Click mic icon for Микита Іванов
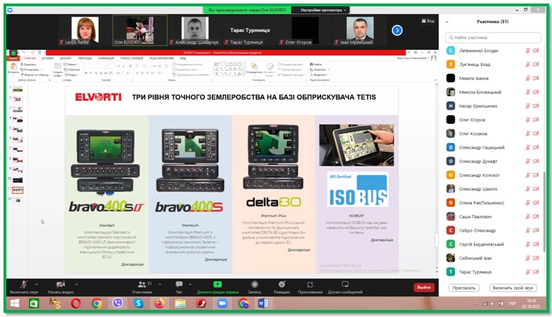Viewport: 552px width, 317px height. [527, 79]
